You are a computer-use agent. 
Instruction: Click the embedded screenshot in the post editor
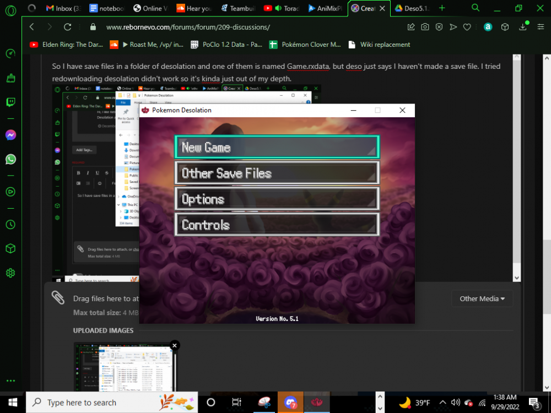pyautogui.click(x=95, y=183)
